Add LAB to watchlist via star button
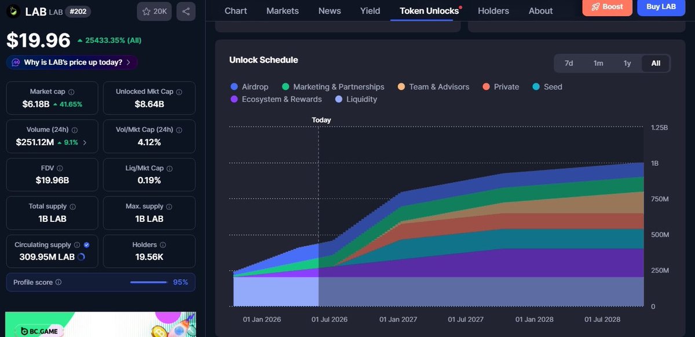 tap(154, 11)
